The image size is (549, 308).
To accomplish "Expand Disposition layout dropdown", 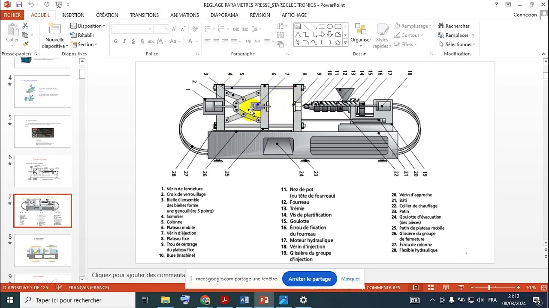I will tap(87, 26).
